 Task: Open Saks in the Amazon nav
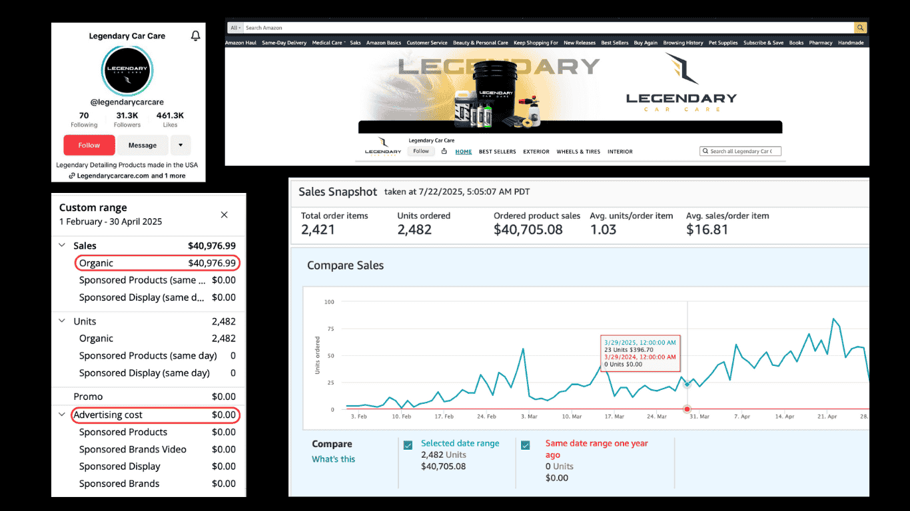click(355, 43)
